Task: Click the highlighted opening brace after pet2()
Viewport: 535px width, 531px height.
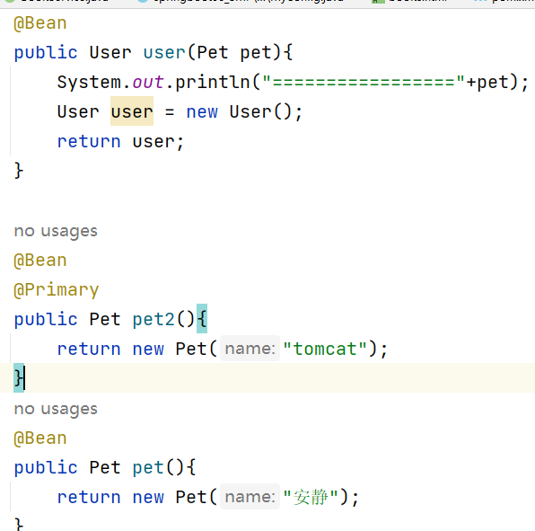Action: (202, 319)
